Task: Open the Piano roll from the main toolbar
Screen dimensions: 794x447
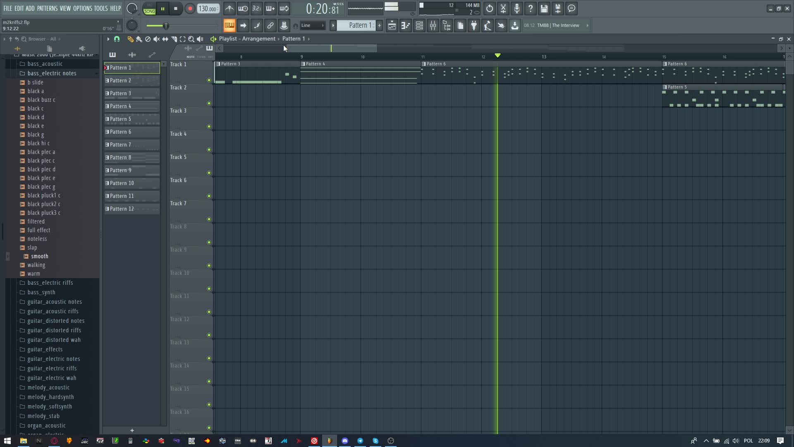Action: click(x=406, y=25)
